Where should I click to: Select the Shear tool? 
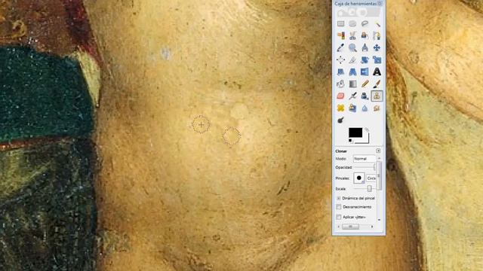tap(340, 72)
